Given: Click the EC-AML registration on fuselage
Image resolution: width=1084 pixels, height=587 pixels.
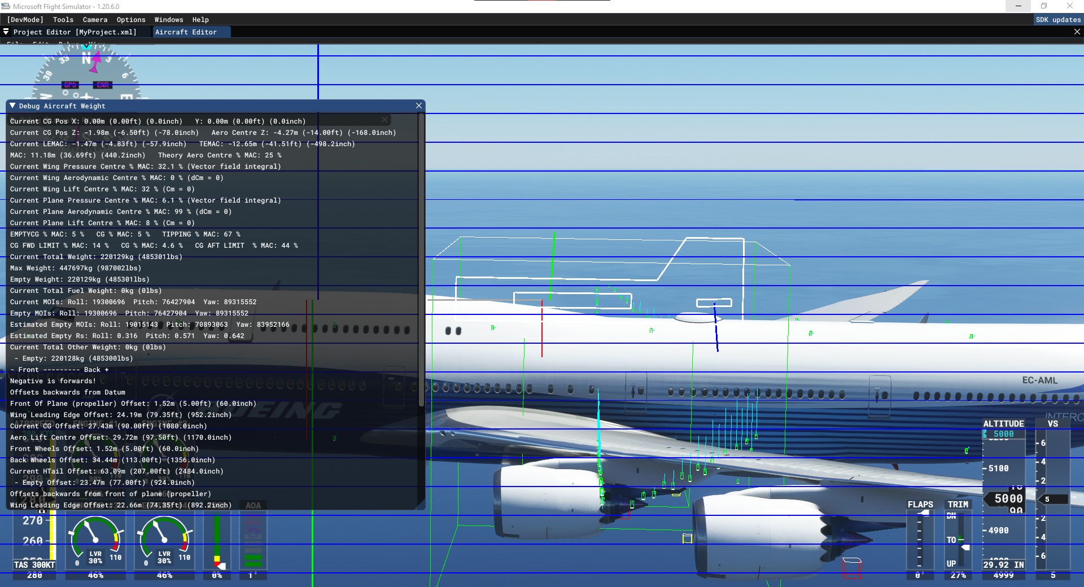Looking at the screenshot, I should point(1040,380).
